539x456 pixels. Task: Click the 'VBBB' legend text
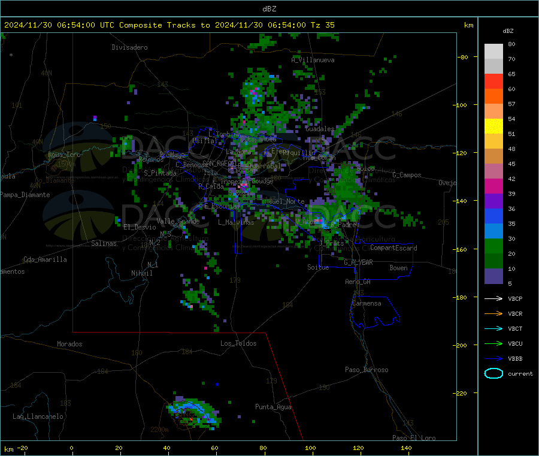(515, 359)
